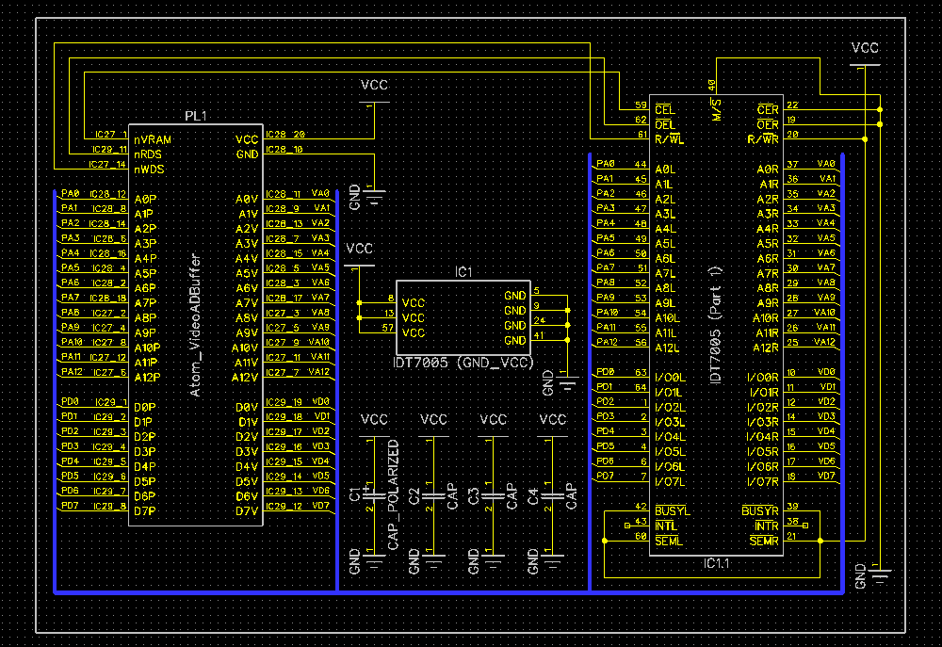This screenshot has height=647, width=942.
Task: Select the PL1 component designator
Action: coord(195,116)
